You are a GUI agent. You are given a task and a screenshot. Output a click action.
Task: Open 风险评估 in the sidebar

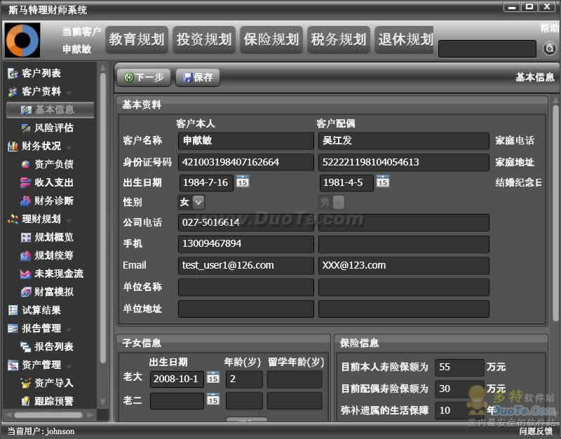[53, 128]
